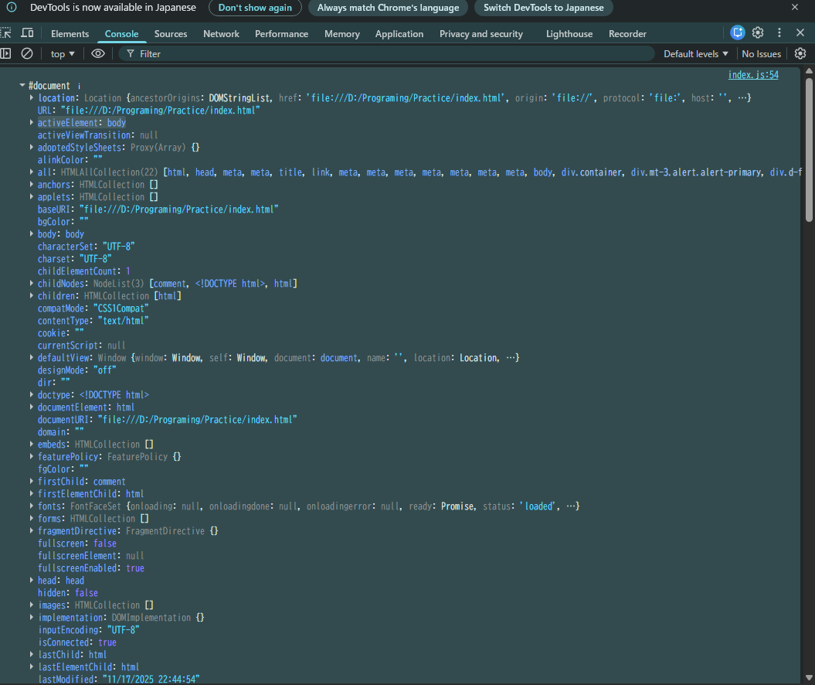Select the baseURI property row
815x685 pixels.
pyautogui.click(x=158, y=209)
